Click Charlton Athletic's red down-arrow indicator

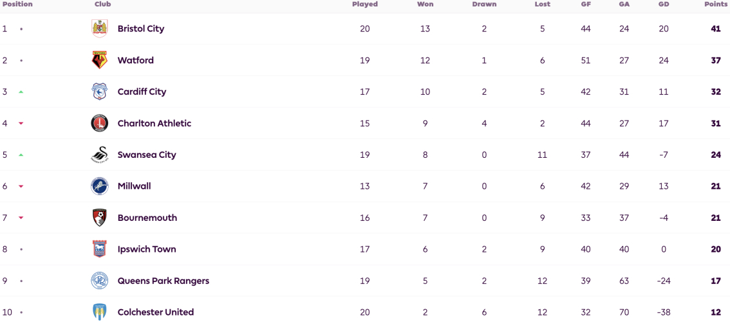[x=21, y=124]
